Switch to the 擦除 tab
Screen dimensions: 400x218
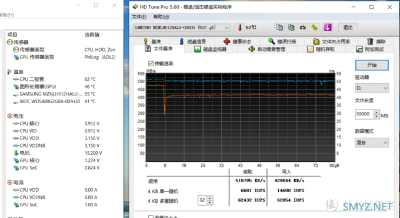coord(376,42)
